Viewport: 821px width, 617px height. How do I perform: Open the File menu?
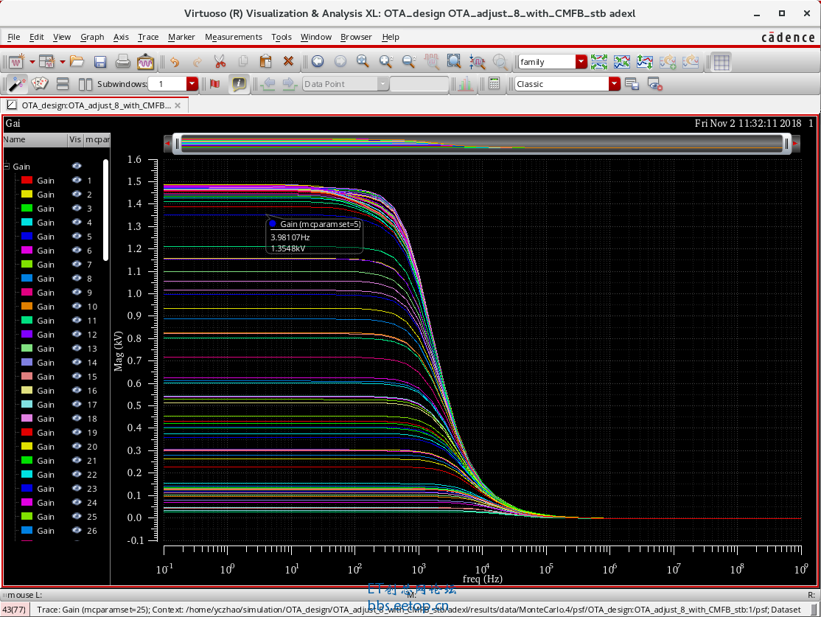click(13, 37)
